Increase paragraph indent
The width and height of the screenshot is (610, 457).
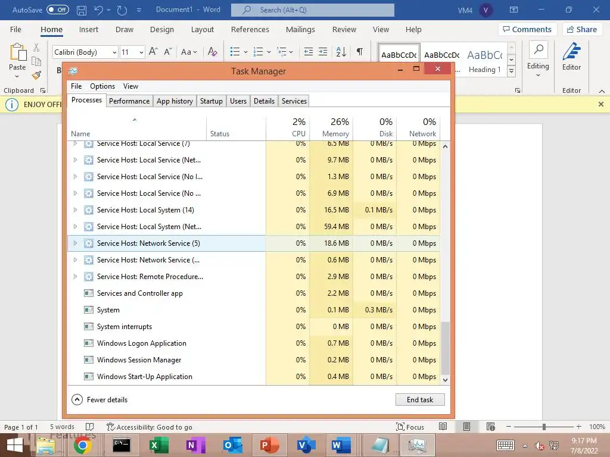click(x=323, y=52)
